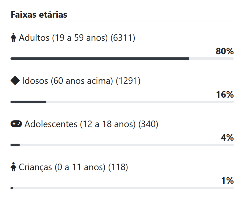Click the 80% value for Adultos
Screen dimensions: 244x200
coord(225,51)
